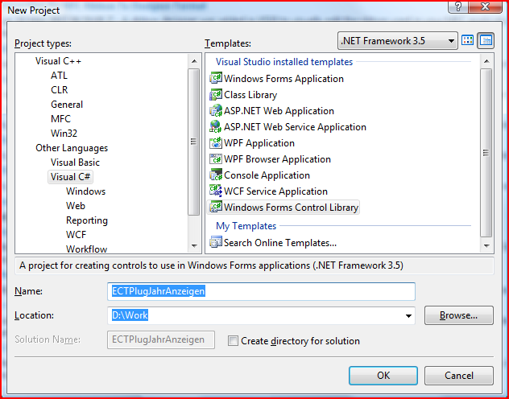This screenshot has width=509, height=399.
Task: Select Web under Visual C#
Action: (76, 206)
